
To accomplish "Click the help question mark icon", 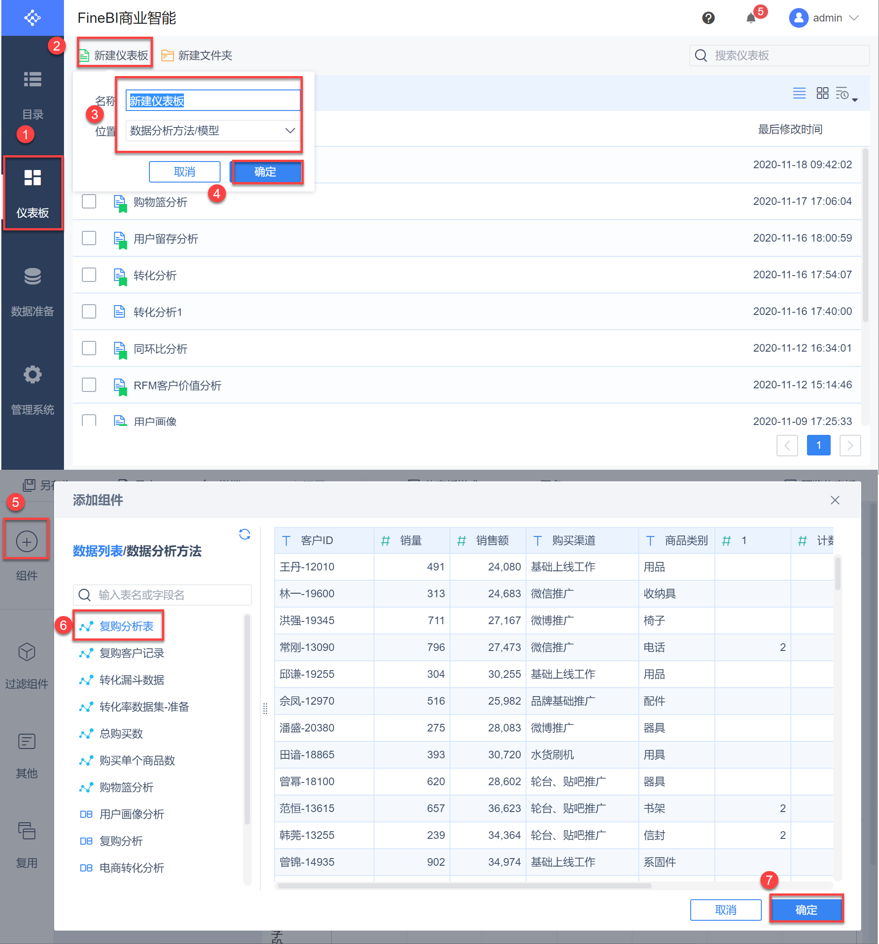I will point(708,18).
